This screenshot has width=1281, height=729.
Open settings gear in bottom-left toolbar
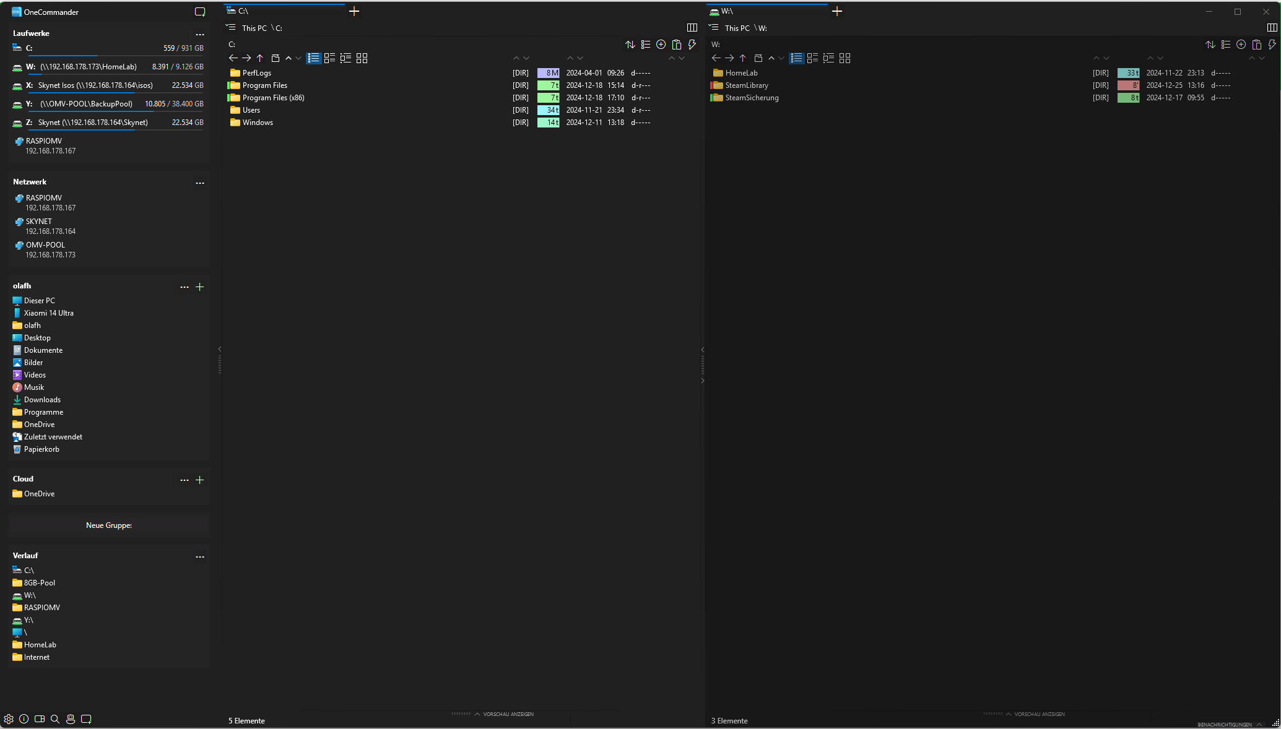[9, 719]
